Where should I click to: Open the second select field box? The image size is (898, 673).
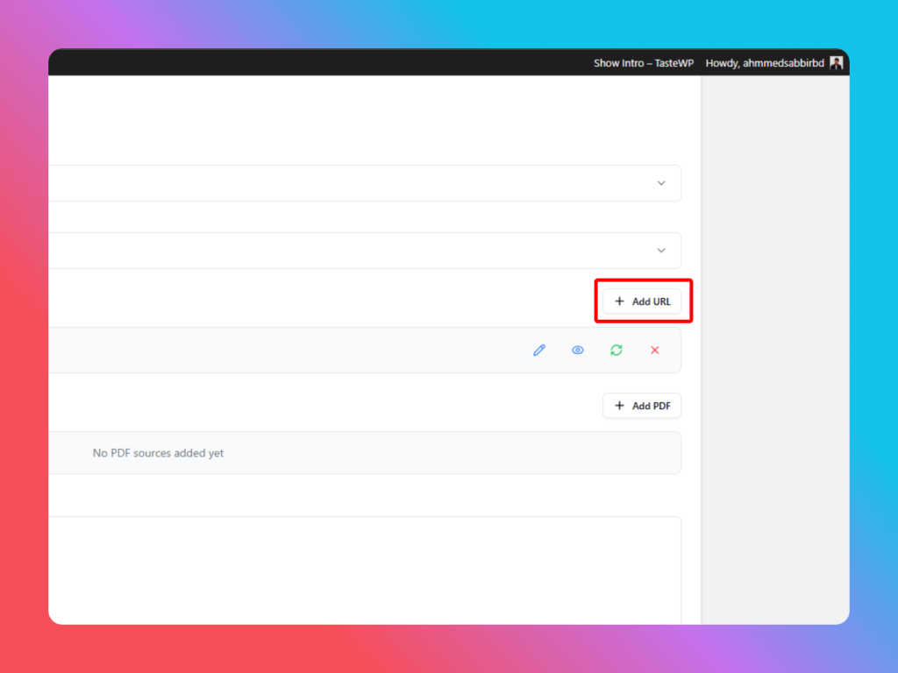tap(351, 251)
